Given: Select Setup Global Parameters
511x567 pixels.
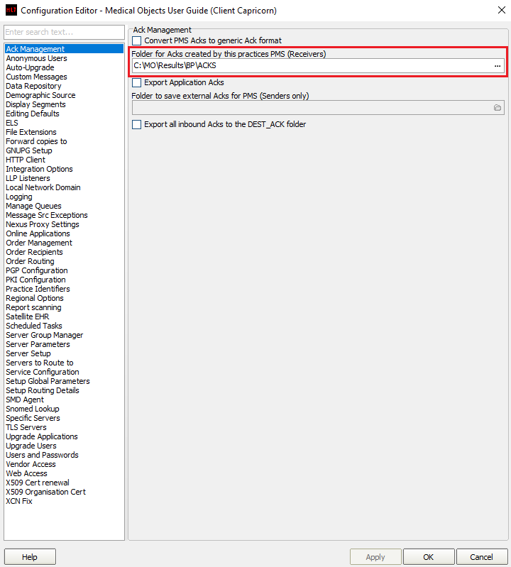Looking at the screenshot, I should coord(48,381).
